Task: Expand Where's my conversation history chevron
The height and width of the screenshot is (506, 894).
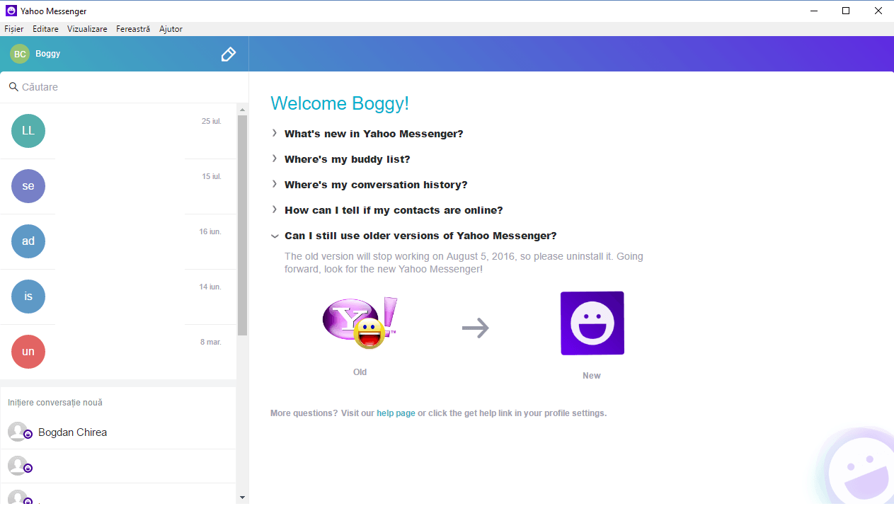Action: (275, 184)
